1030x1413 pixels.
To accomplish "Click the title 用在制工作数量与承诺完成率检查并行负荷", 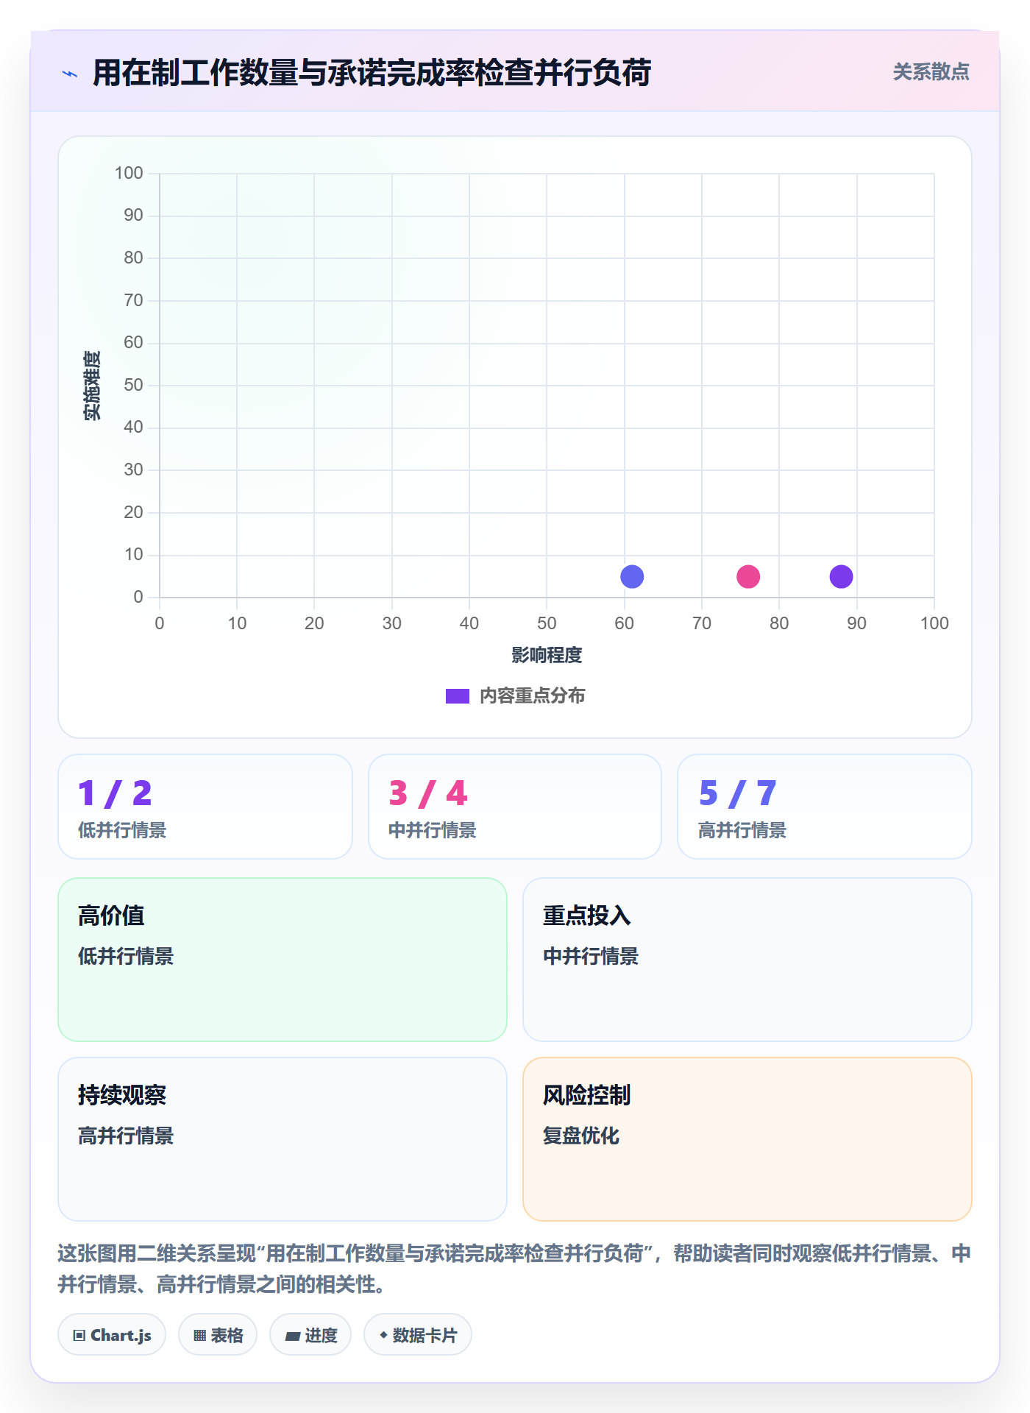I will point(372,73).
